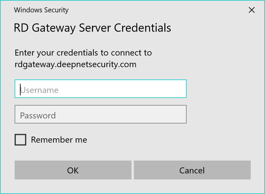265x194 pixels.
Task: Click the right end of the Password box
Action: click(x=179, y=114)
